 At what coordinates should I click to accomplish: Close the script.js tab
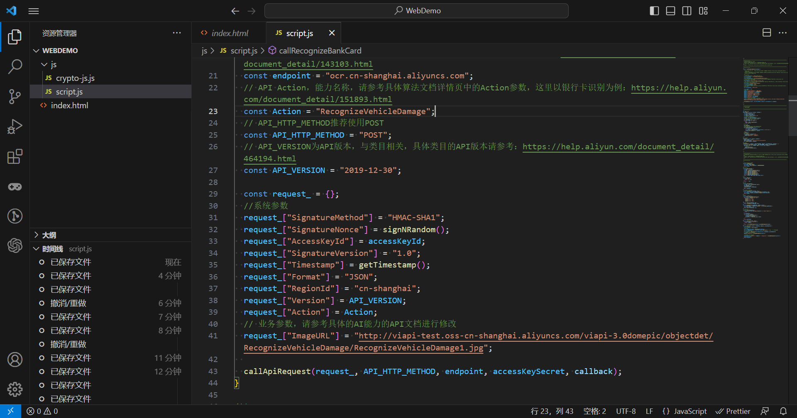pos(332,33)
